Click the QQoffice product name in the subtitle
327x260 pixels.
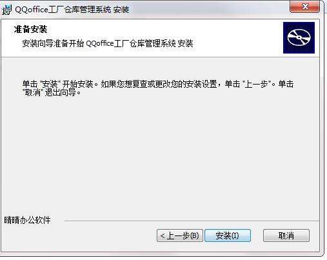(x=100, y=44)
